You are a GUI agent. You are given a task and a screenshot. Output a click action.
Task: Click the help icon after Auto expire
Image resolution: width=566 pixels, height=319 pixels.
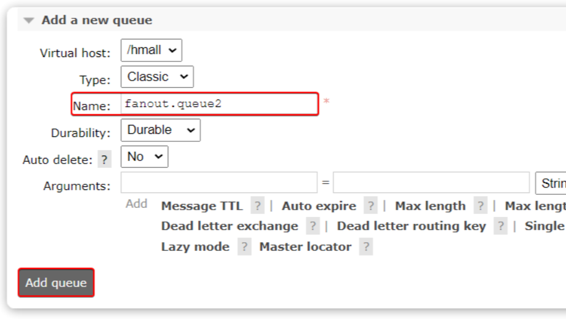370,206
